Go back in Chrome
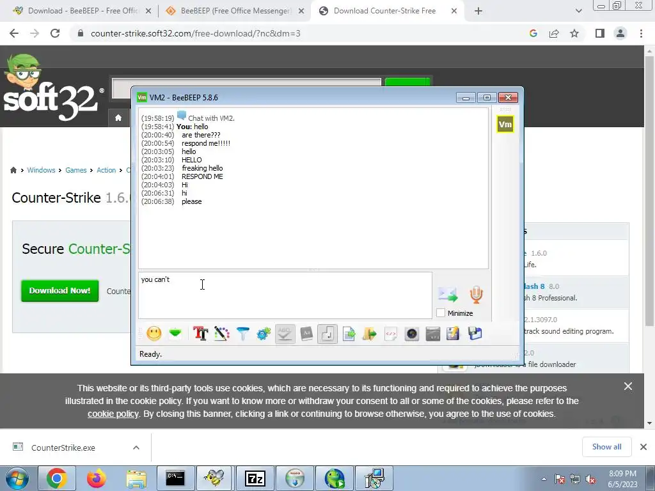 tap(14, 33)
